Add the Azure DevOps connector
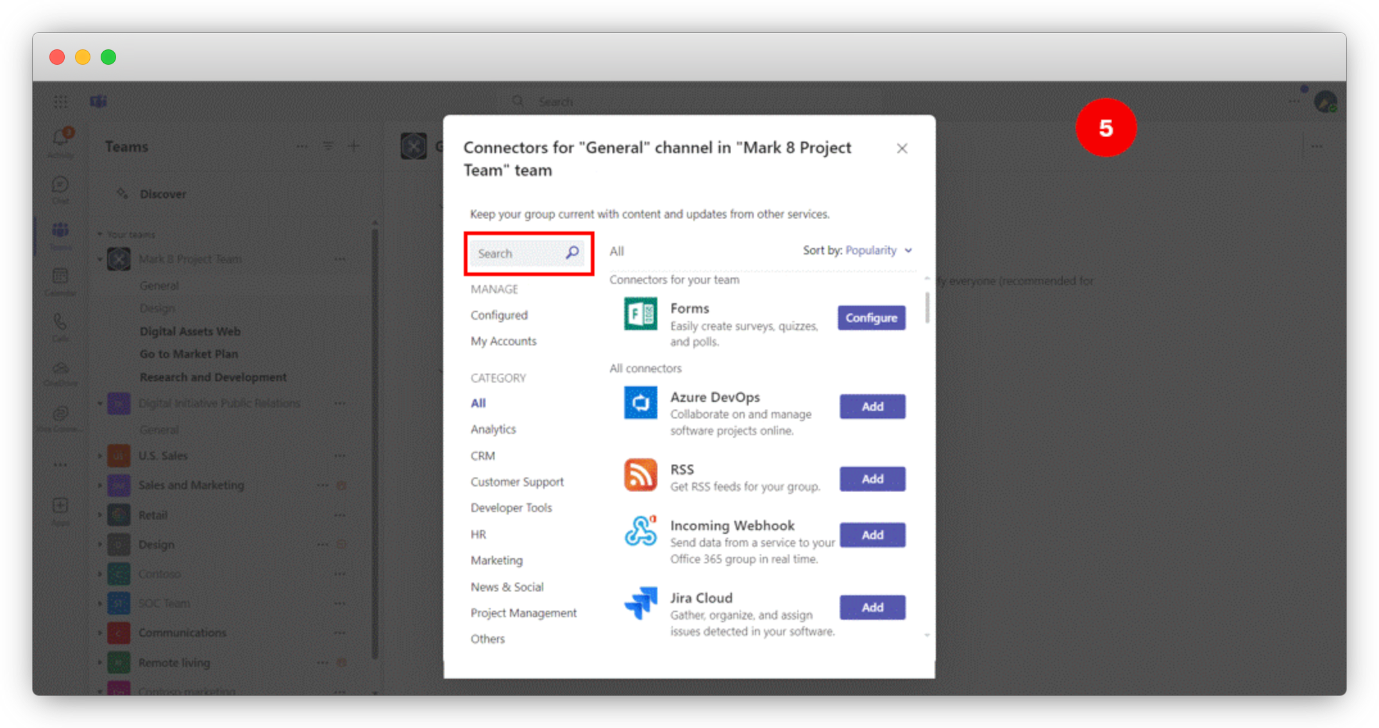Viewport: 1379px width, 728px height. coord(872,406)
